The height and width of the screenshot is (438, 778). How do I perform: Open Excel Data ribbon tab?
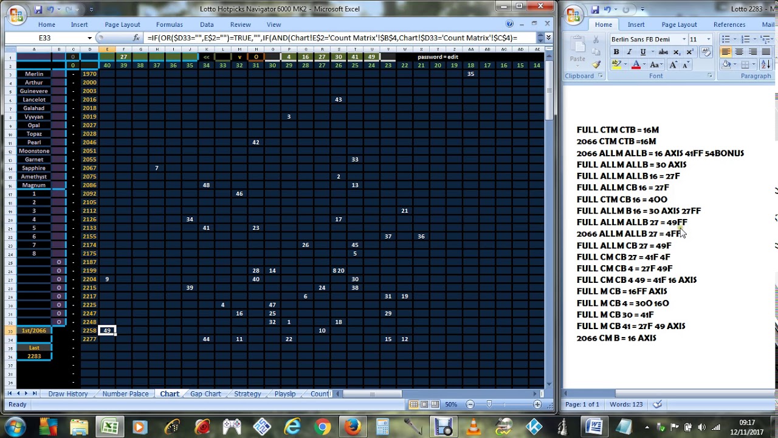(x=207, y=24)
